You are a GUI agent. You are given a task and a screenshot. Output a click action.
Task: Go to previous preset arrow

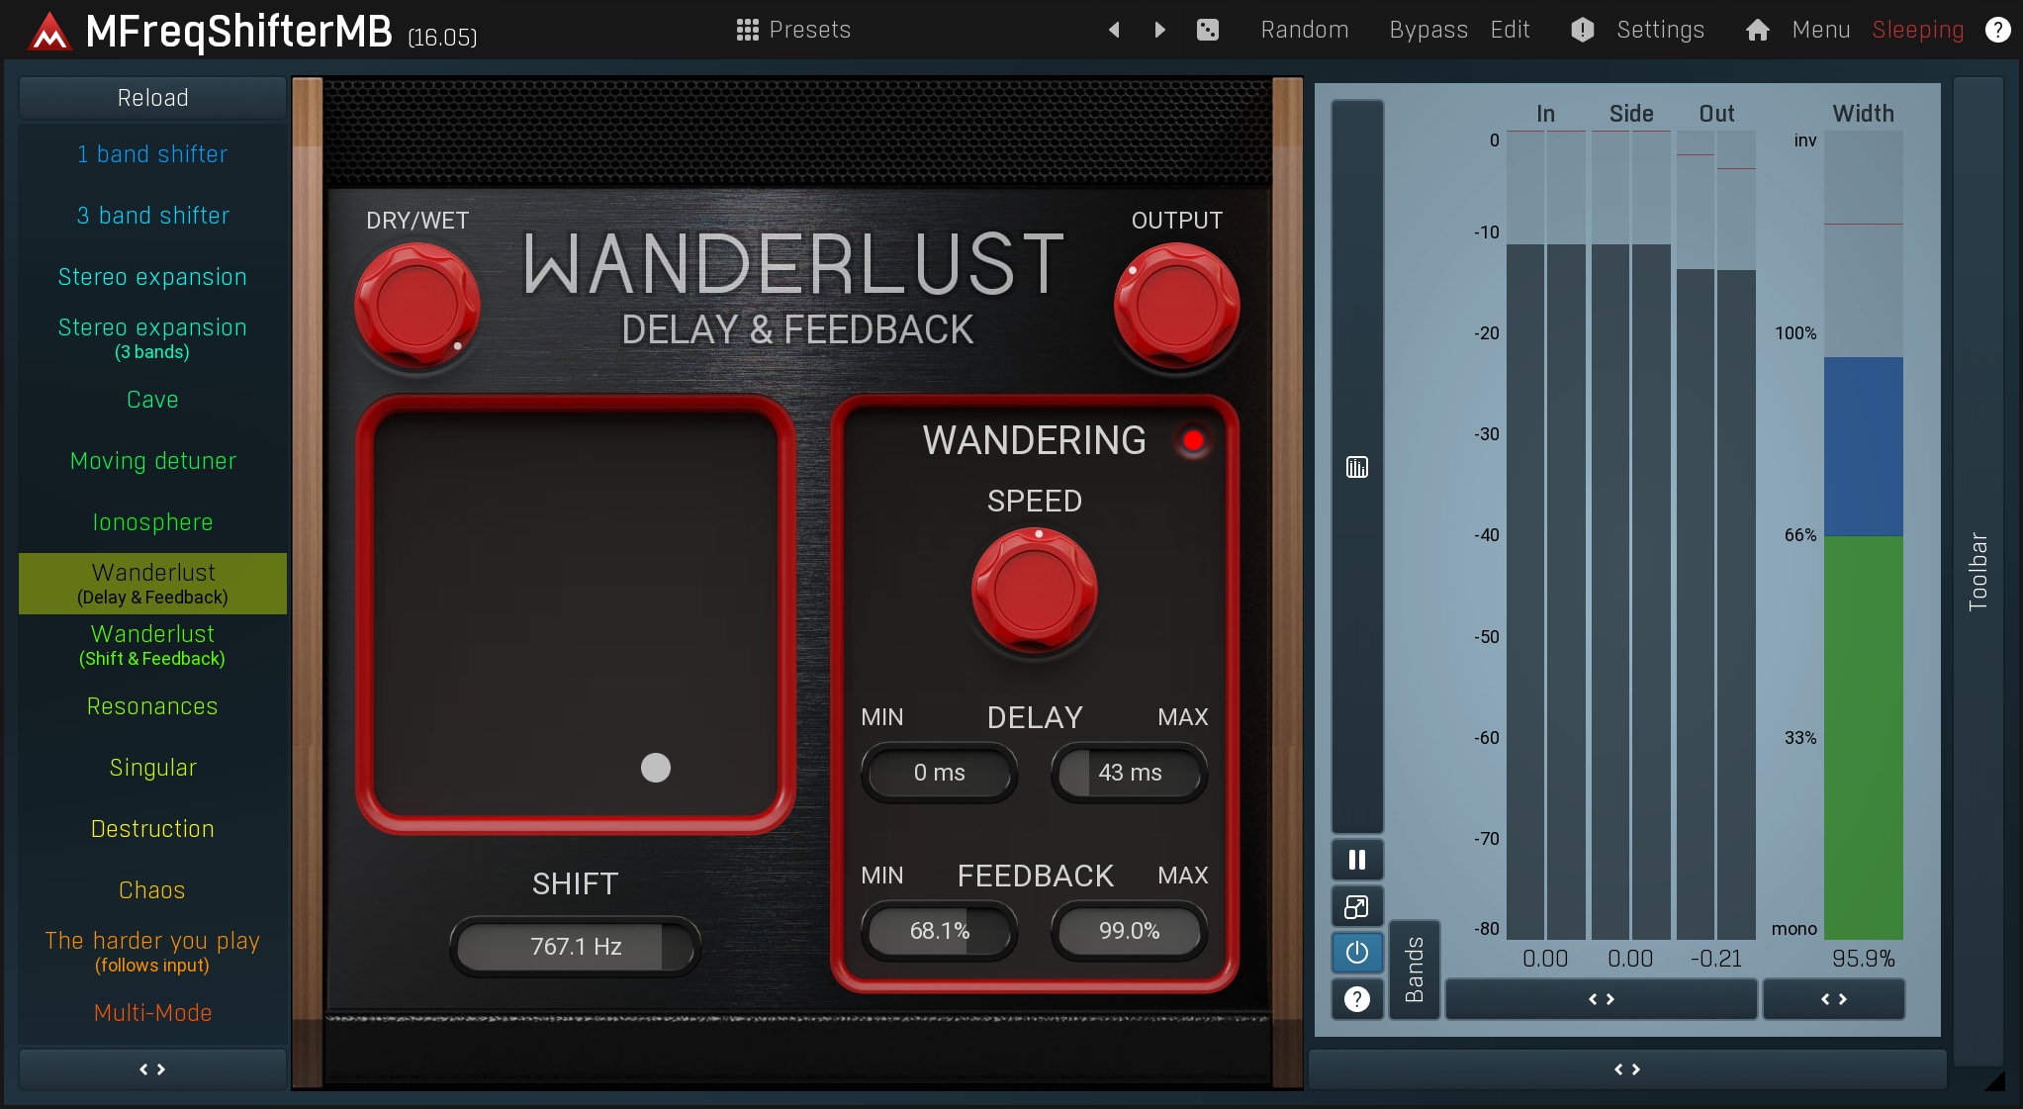1114,30
